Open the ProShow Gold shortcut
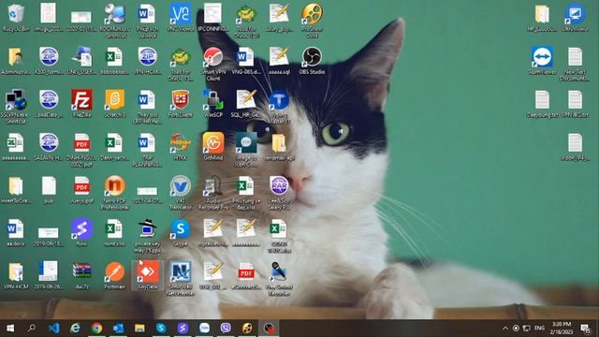The height and width of the screenshot is (337, 599). coord(312,21)
